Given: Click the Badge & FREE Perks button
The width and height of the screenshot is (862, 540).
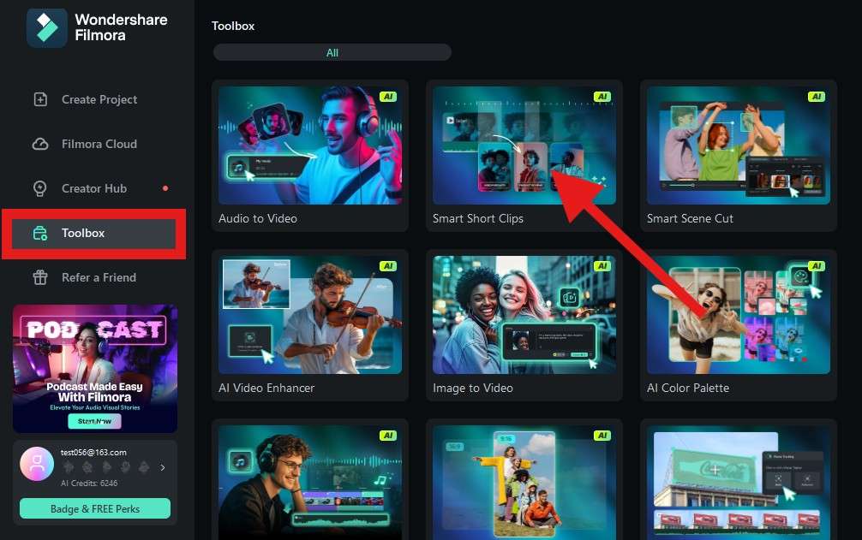Looking at the screenshot, I should point(95,508).
